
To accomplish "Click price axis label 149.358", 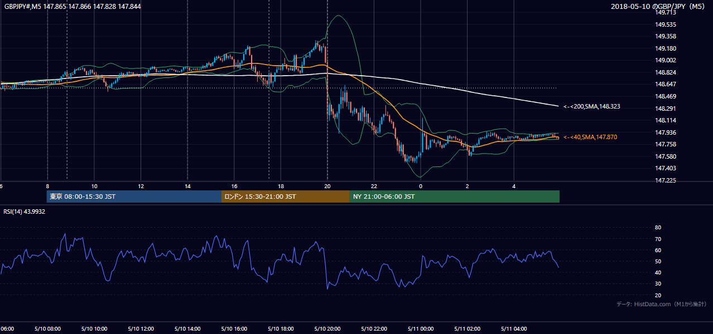I will pos(665,36).
